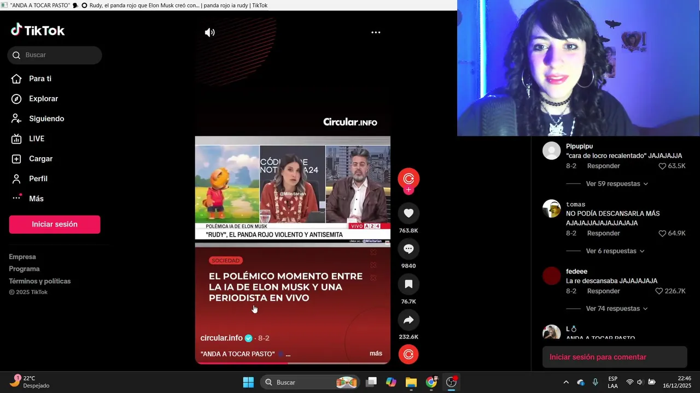The image size is (700, 393).
Task: Open the Cargar upload page
Action: (x=40, y=159)
